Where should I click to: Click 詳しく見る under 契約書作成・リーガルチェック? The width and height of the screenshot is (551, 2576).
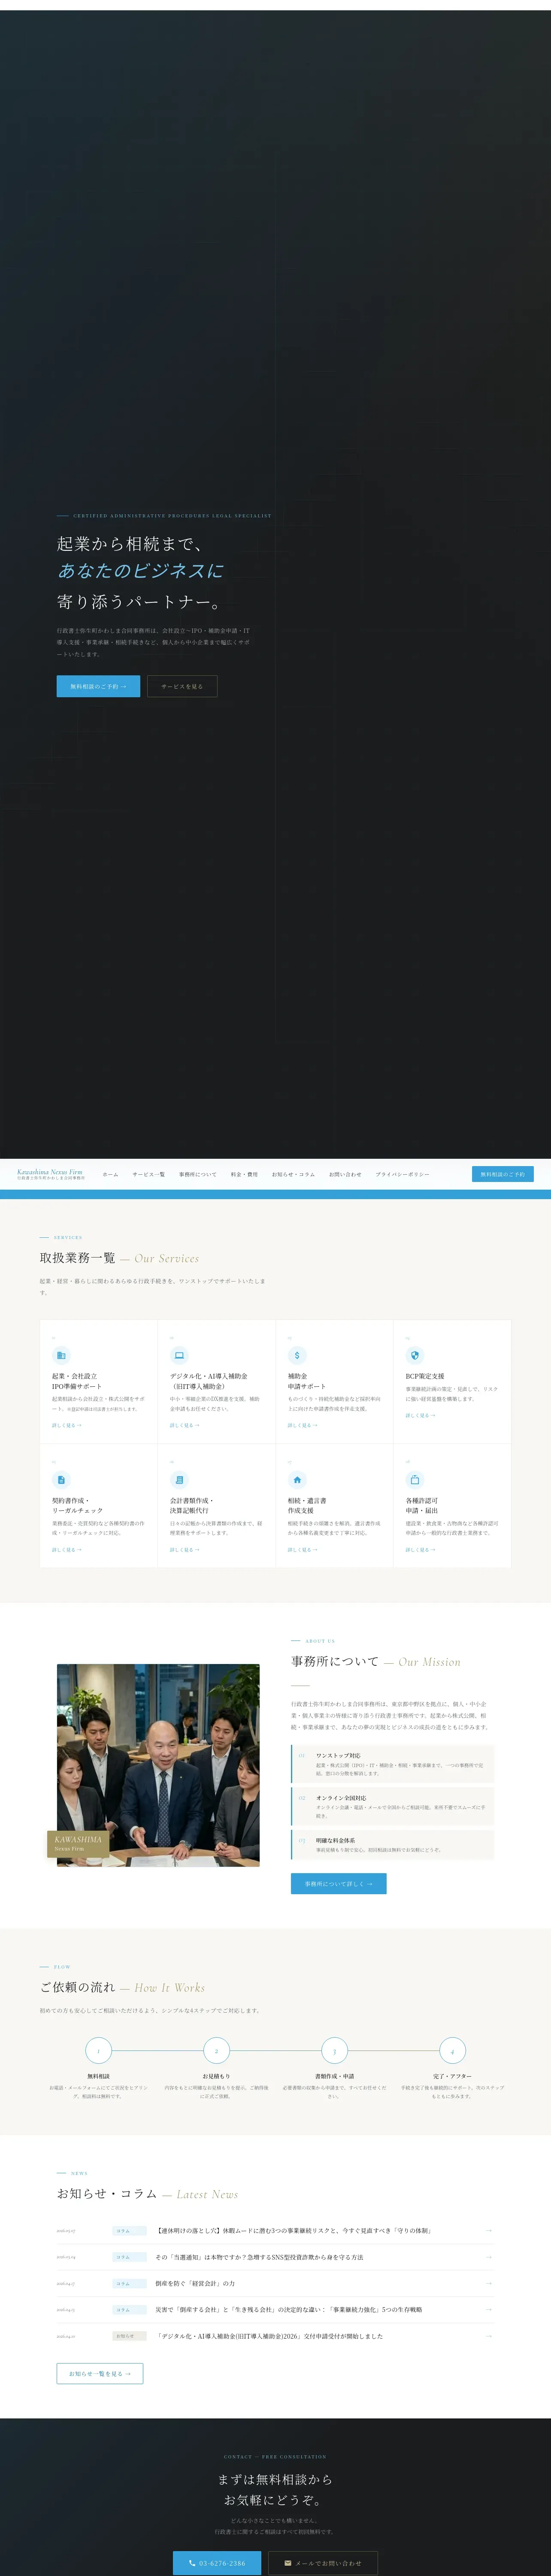pyautogui.click(x=67, y=1549)
